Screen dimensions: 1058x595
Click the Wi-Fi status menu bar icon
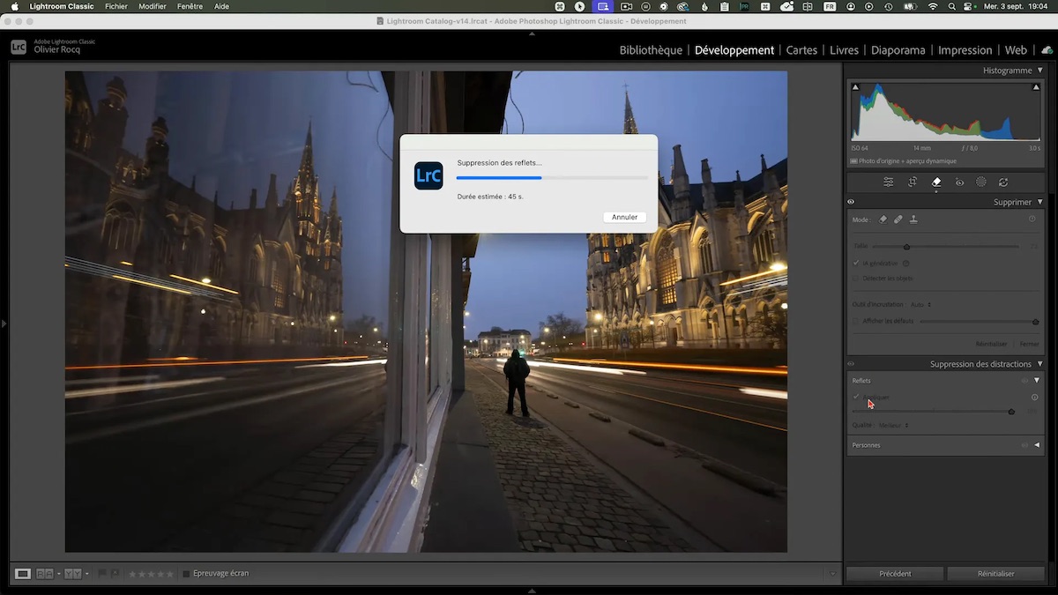(933, 6)
